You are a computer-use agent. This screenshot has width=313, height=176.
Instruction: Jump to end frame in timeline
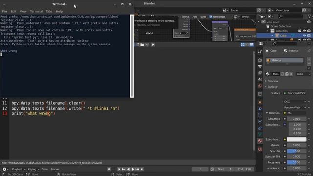(142, 169)
